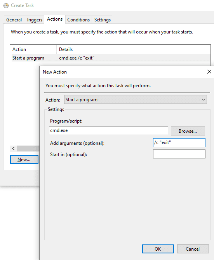The height and width of the screenshot is (260, 214).
Task: Click the New... action button
Action: 24,159
